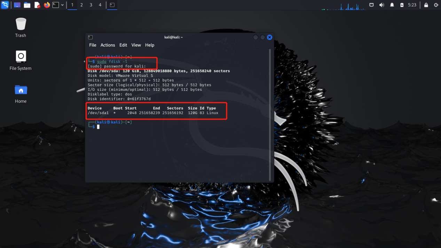Click the show desktop panel icon
The image size is (441, 248).
[x=17, y=5]
